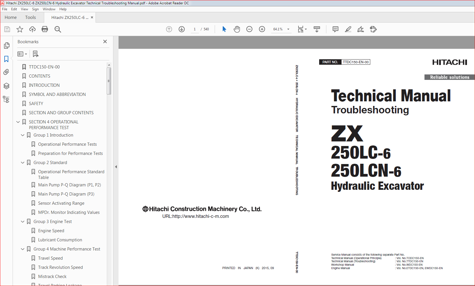Open the find text magnifier tool

pyautogui.click(x=58, y=29)
